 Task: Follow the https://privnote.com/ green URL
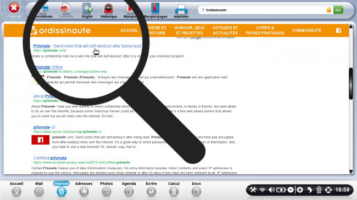[x=50, y=50]
